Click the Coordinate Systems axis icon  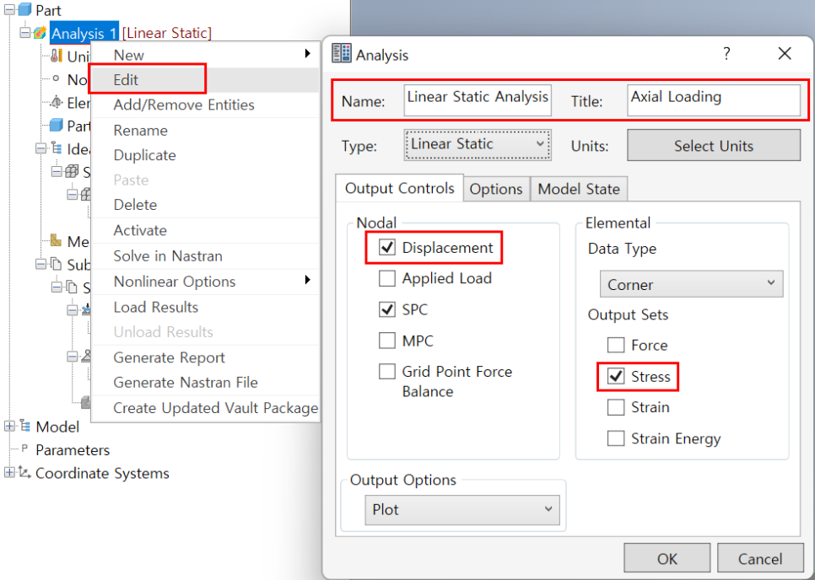point(24,473)
